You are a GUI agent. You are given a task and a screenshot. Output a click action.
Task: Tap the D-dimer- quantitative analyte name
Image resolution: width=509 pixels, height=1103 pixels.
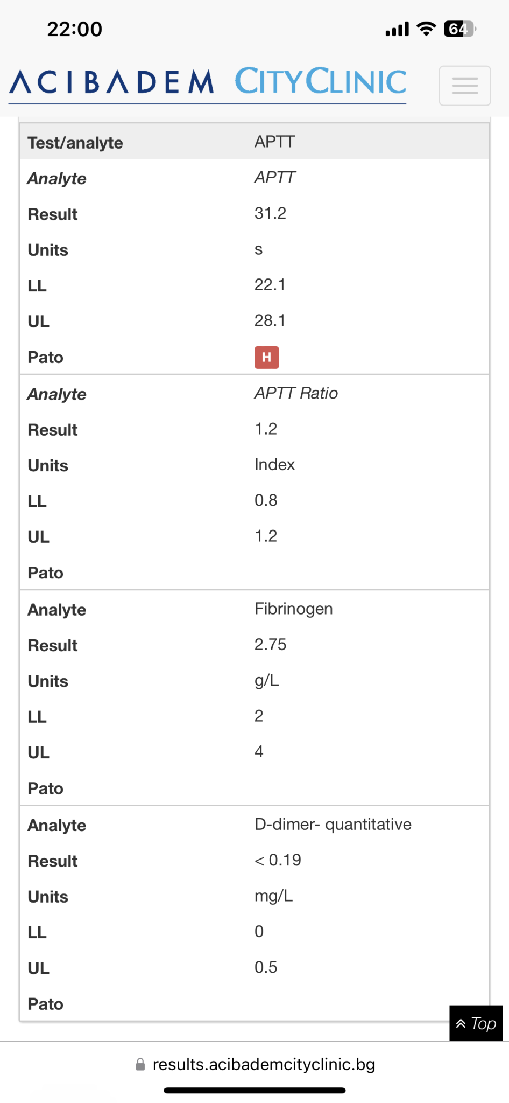(333, 824)
